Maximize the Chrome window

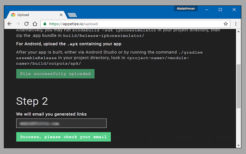coord(220,9)
